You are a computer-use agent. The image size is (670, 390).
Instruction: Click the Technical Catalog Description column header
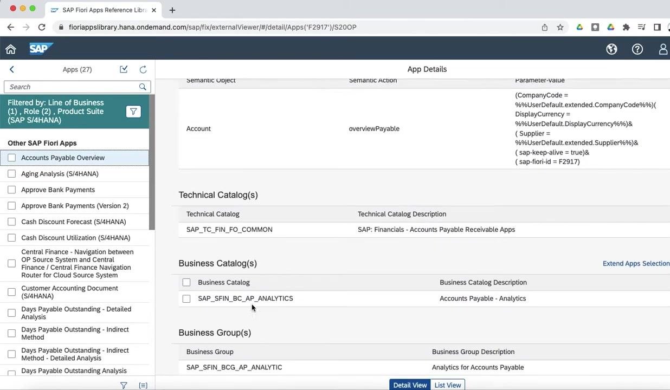402,214
